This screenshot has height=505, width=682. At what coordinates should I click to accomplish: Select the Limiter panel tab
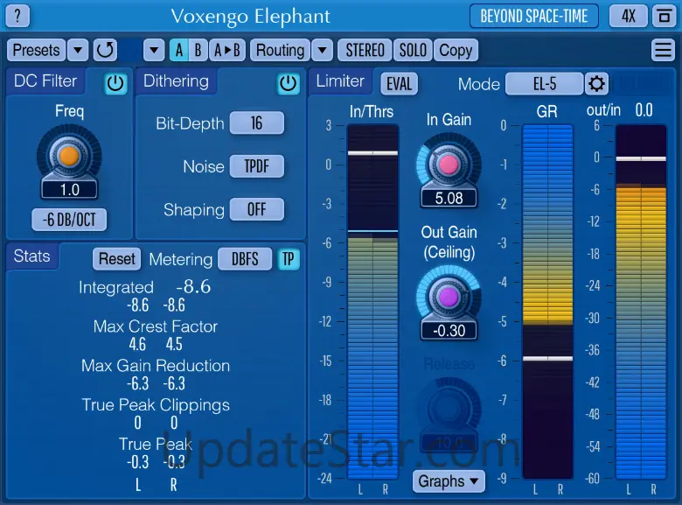[340, 81]
